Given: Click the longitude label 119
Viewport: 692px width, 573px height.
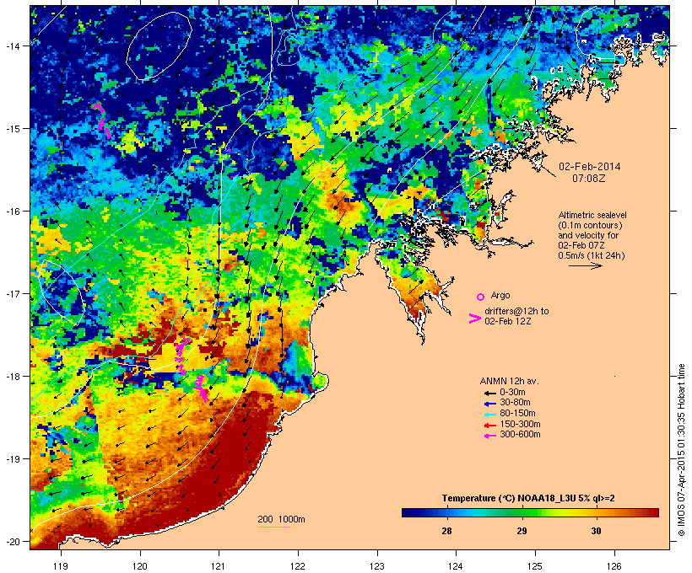Looking at the screenshot, I should 61,566.
